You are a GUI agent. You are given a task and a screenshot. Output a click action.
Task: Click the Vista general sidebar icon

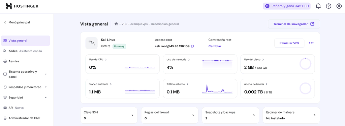click(x=5, y=41)
